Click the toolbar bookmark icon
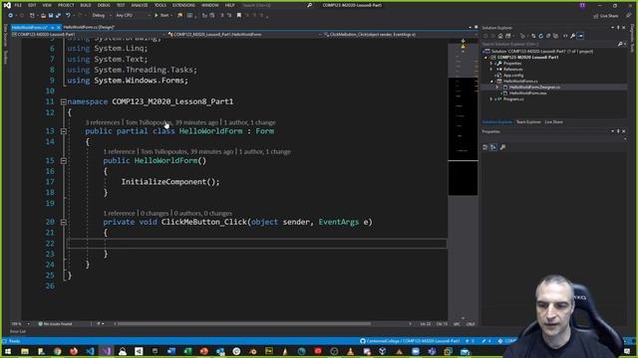This screenshot has height=358, width=638. (x=239, y=16)
